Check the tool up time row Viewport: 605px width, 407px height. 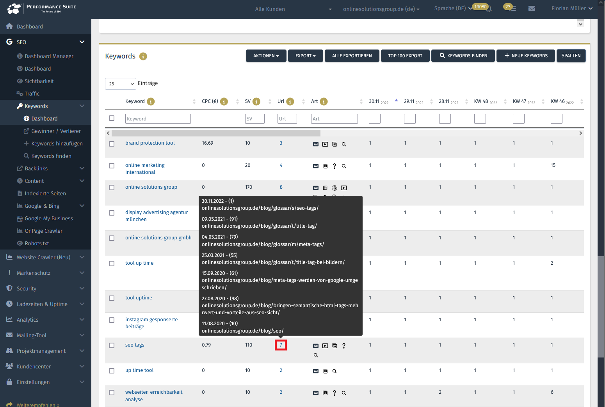[x=112, y=264]
